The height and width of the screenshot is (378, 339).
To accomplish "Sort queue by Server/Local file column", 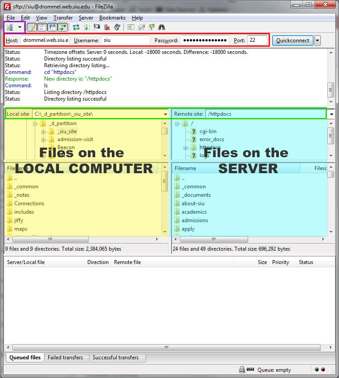I will pyautogui.click(x=45, y=262).
